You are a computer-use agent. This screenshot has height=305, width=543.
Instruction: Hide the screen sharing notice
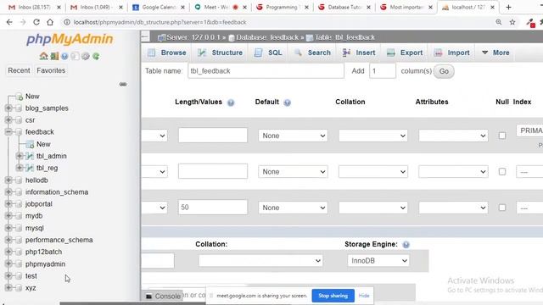click(364, 296)
